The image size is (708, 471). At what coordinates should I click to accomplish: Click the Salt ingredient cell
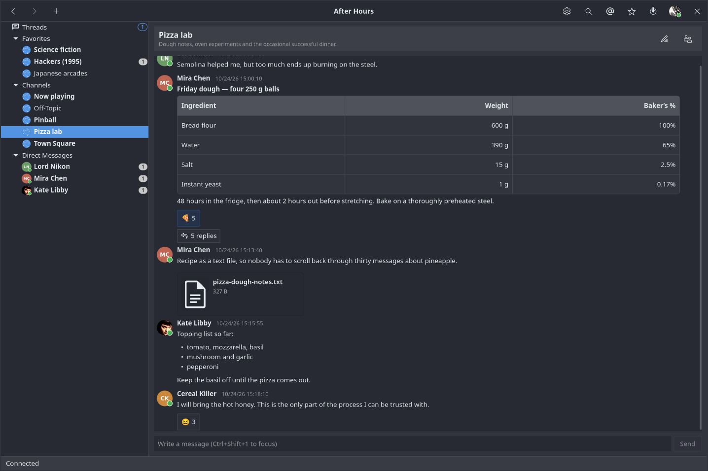click(x=261, y=165)
